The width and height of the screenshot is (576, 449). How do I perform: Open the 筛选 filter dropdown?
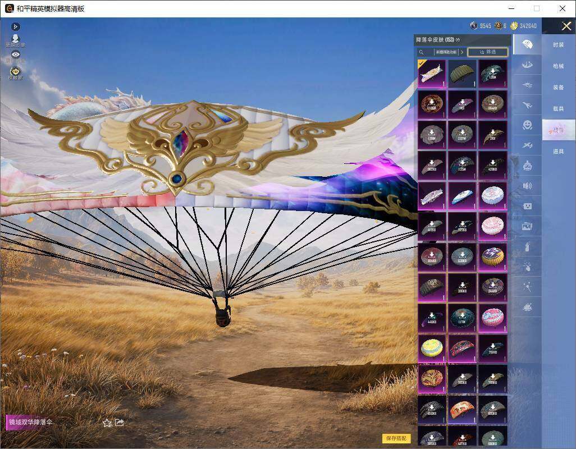pos(487,52)
